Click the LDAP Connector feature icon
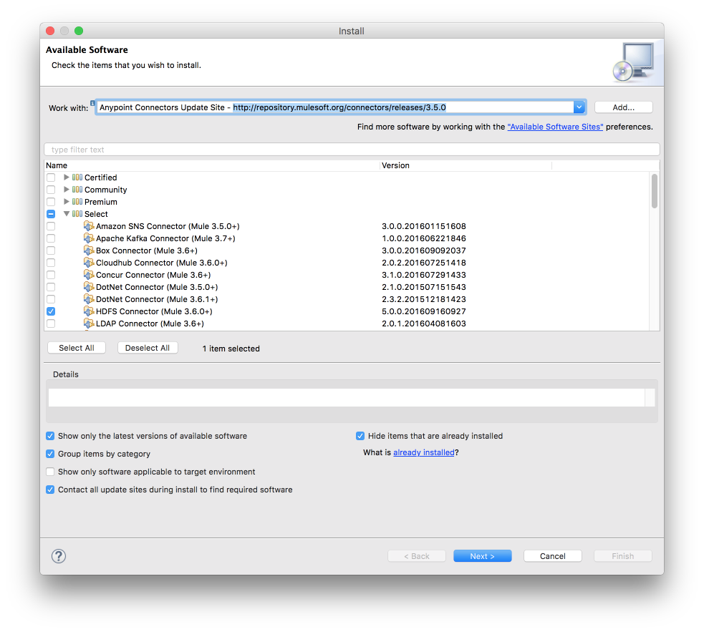This screenshot has height=632, width=704. (x=89, y=323)
